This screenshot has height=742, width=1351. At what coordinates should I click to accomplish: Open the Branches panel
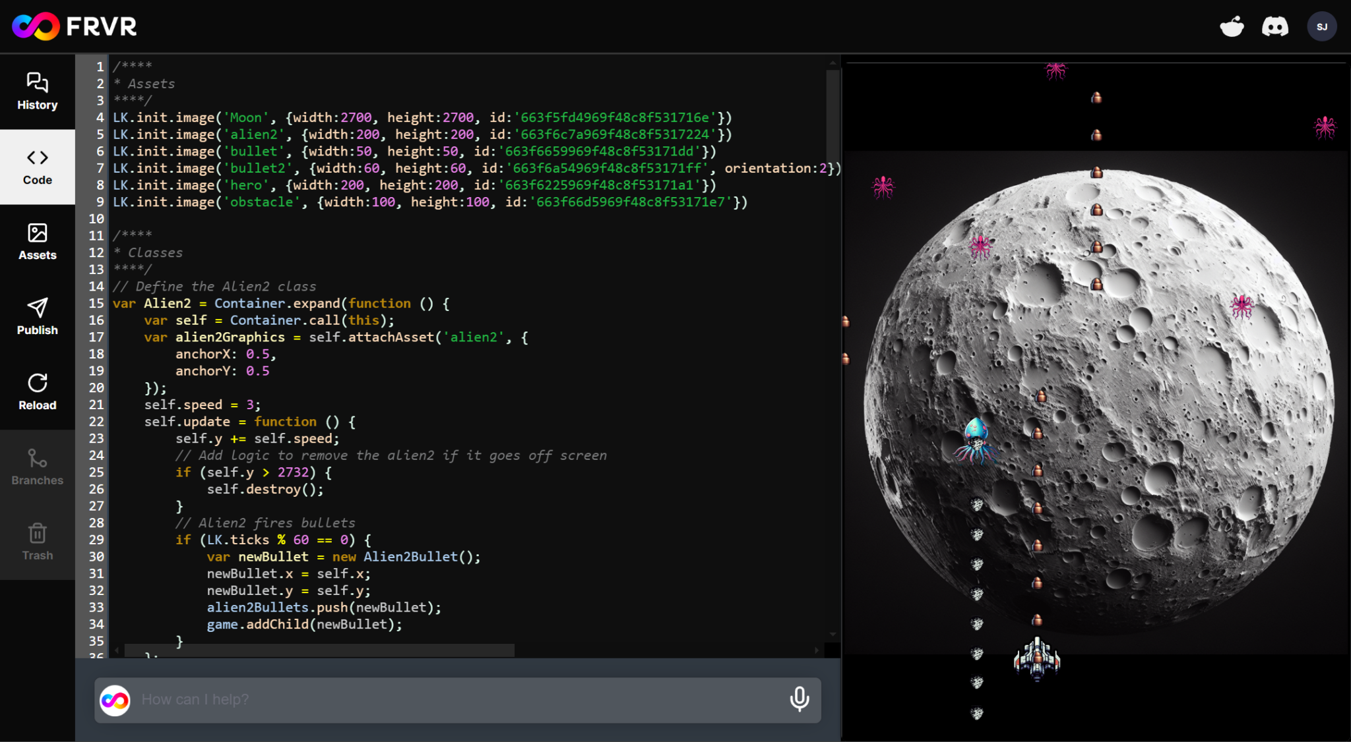(37, 467)
